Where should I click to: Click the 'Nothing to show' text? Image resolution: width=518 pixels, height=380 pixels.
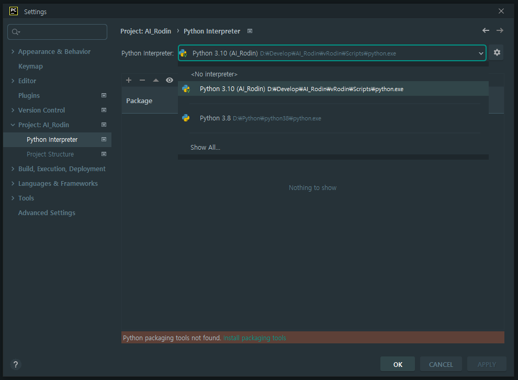coord(312,188)
